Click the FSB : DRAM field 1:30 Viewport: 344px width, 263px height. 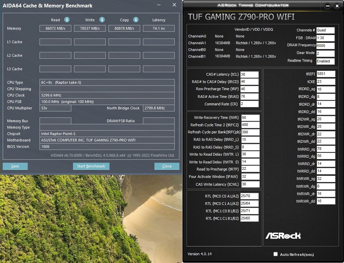click(x=325, y=38)
